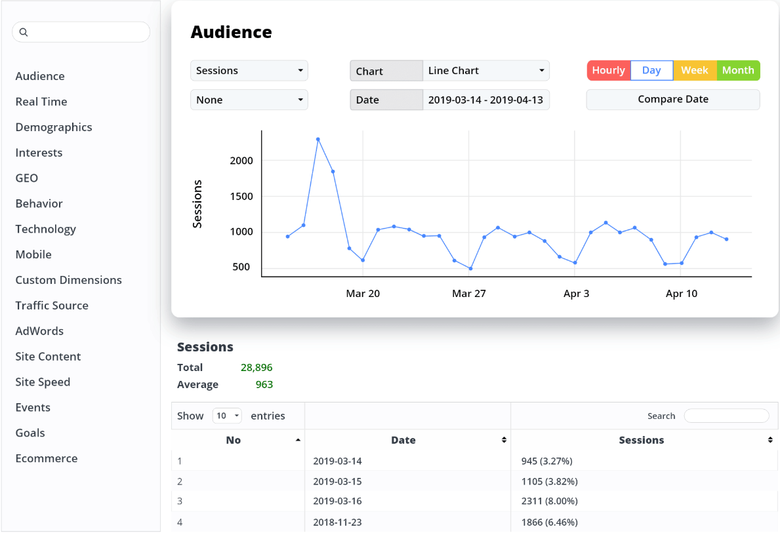Image resolution: width=780 pixels, height=533 pixels.
Task: Open the Technology section
Action: click(46, 229)
